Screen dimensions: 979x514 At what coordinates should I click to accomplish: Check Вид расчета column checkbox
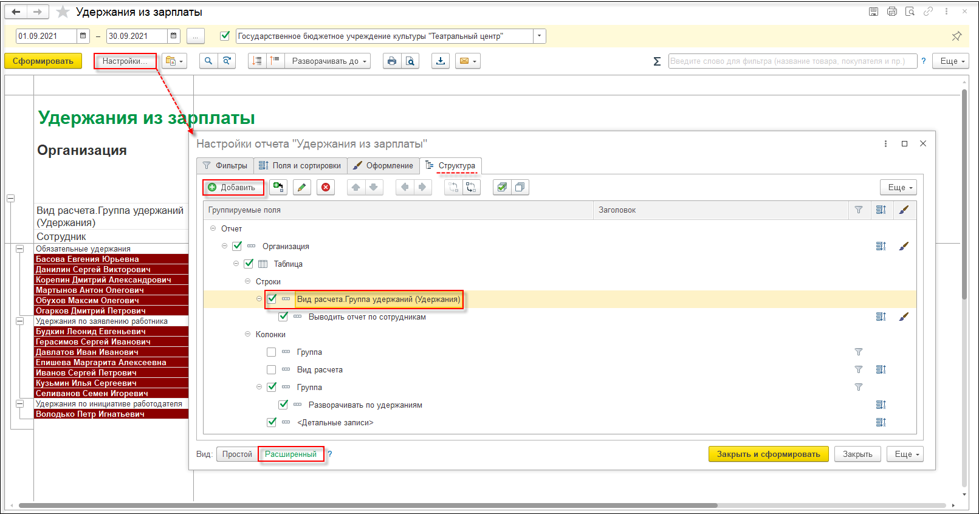tap(272, 369)
